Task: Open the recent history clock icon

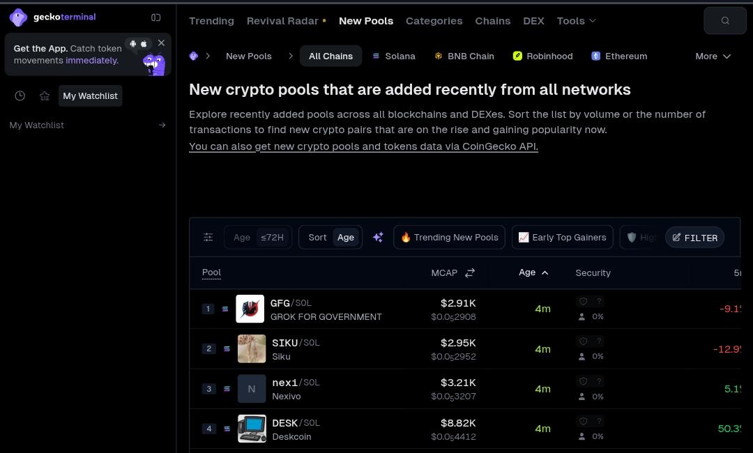Action: (x=20, y=96)
